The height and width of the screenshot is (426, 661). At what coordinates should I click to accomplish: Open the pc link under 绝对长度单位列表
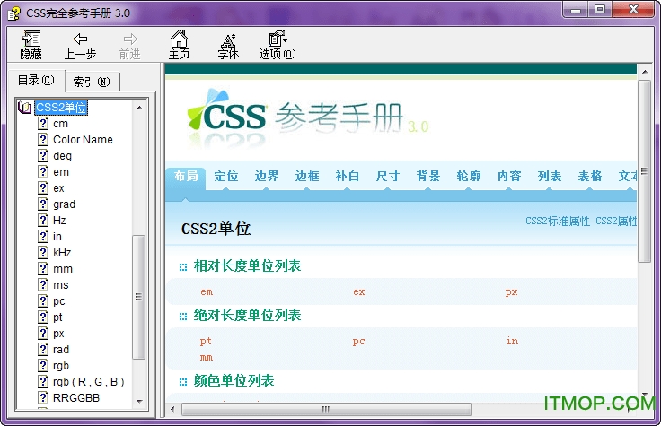pos(358,342)
